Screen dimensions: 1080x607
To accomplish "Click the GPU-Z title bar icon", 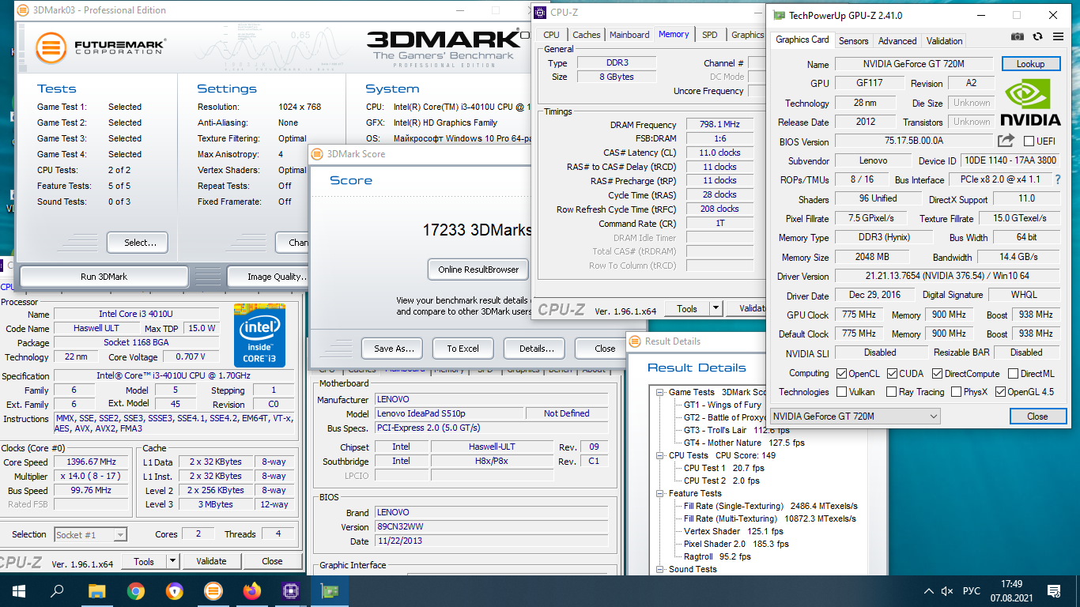I will coord(779,15).
